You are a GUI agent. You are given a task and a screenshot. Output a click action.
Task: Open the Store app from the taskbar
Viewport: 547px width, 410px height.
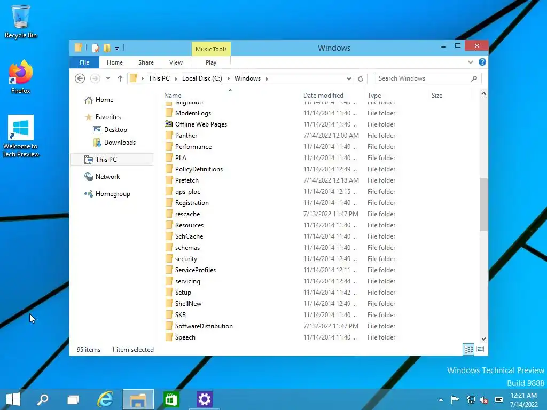(x=171, y=399)
